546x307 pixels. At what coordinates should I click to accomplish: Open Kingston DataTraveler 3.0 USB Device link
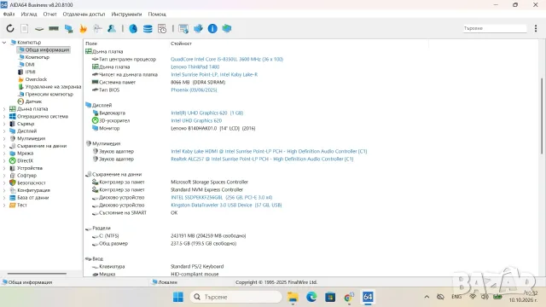(x=226, y=205)
